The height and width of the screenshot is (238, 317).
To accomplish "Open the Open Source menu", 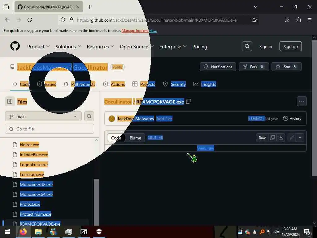I will (137, 46).
